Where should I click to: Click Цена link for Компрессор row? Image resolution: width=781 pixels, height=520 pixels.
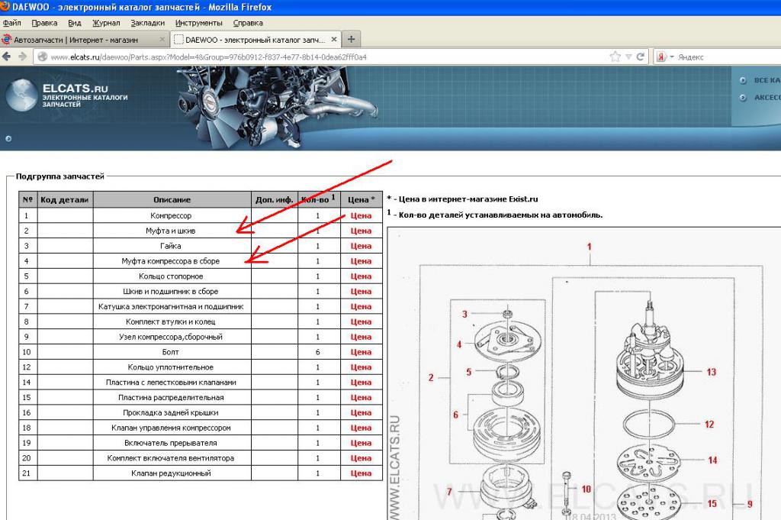pyautogui.click(x=361, y=215)
